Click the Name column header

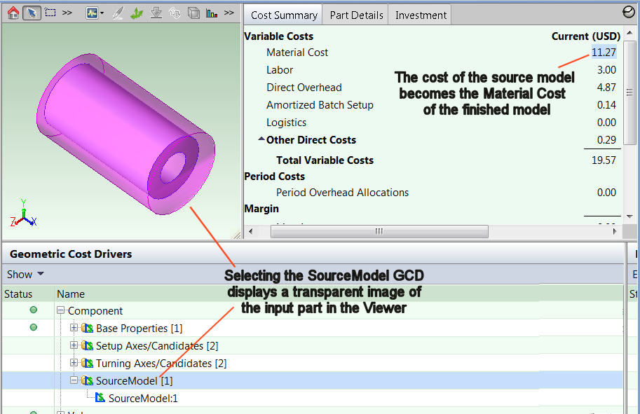coord(71,294)
